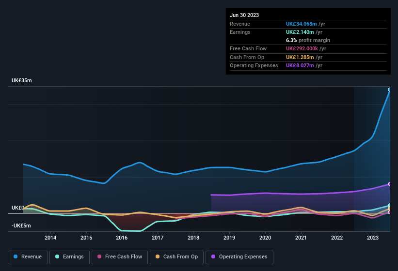Select the 2021 x-axis label
This screenshot has height=271, width=398.
tap(301, 238)
